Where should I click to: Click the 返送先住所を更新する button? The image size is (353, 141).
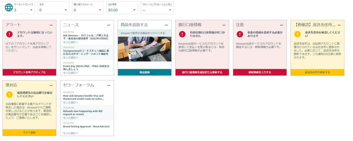317,72
